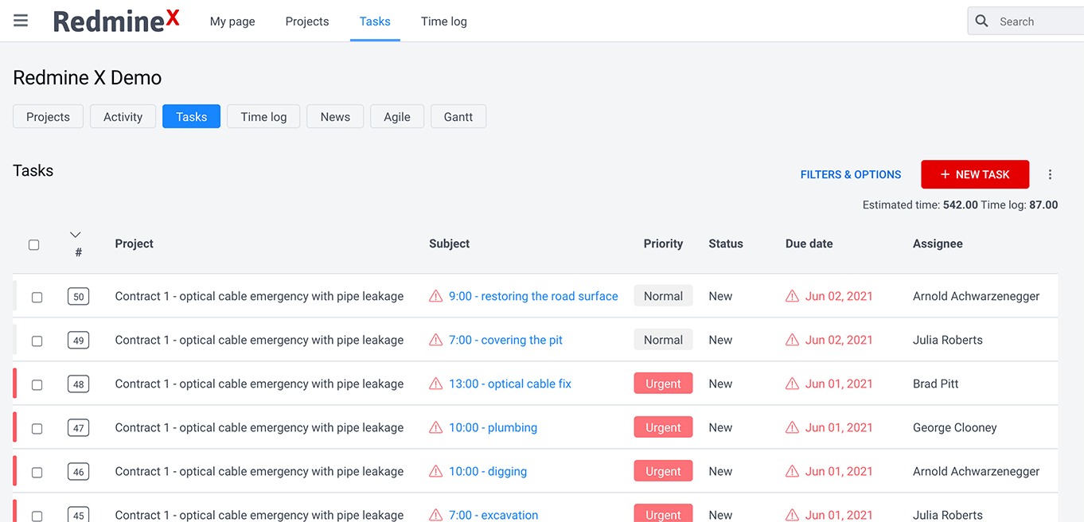
Task: Open task 9:00 - restoring the road surface
Action: [533, 296]
